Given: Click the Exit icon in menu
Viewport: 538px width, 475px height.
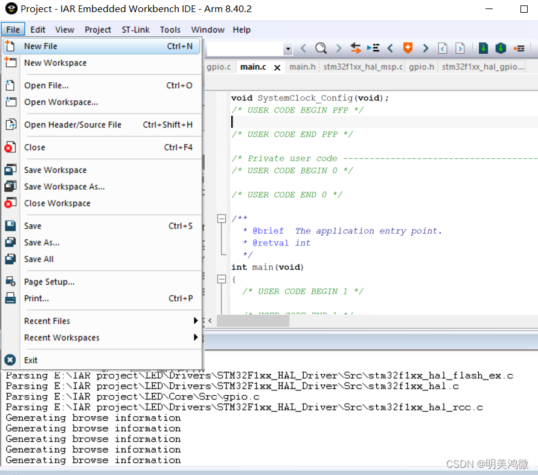Looking at the screenshot, I should tap(10, 360).
